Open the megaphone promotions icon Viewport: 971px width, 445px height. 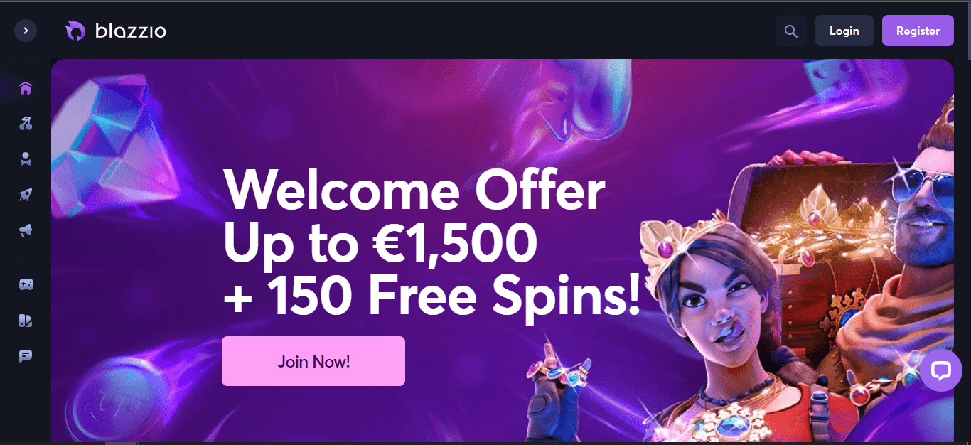pos(26,230)
